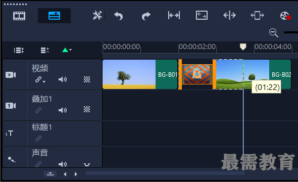The width and height of the screenshot is (298, 182).
Task: Open the customize toolbar tools icon
Action: click(97, 15)
